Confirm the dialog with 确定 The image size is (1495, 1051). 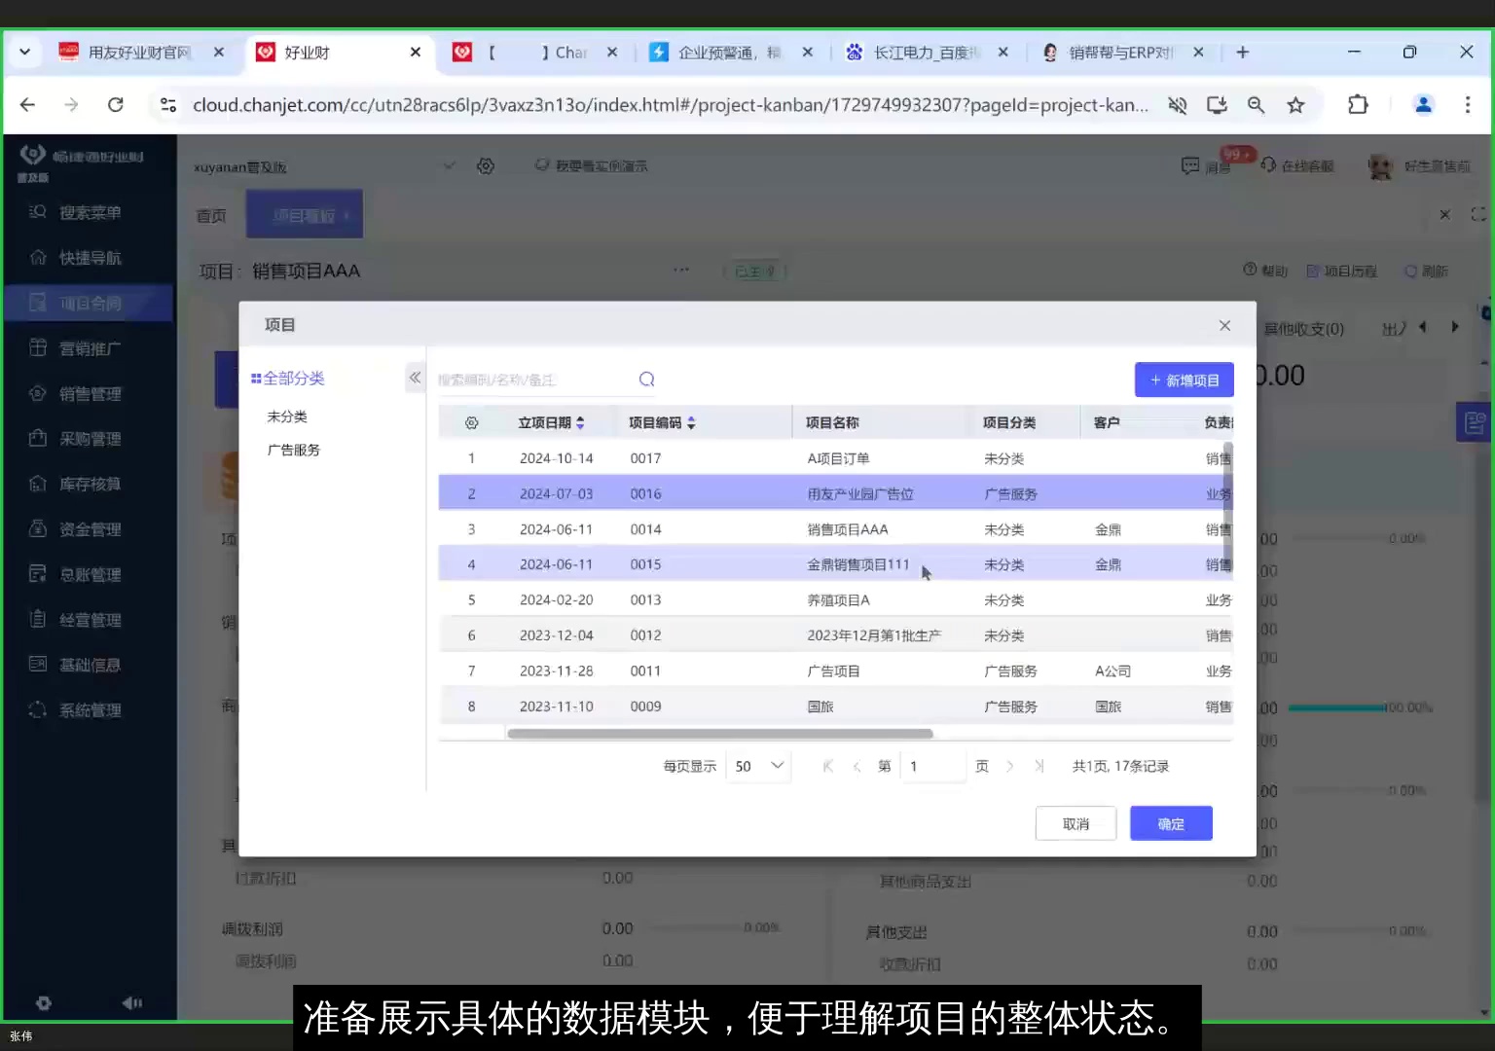click(x=1170, y=822)
